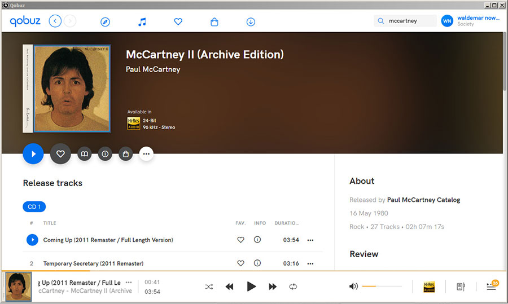Image resolution: width=508 pixels, height=304 pixels.
Task: Open the Discover compass icon
Action: click(106, 22)
